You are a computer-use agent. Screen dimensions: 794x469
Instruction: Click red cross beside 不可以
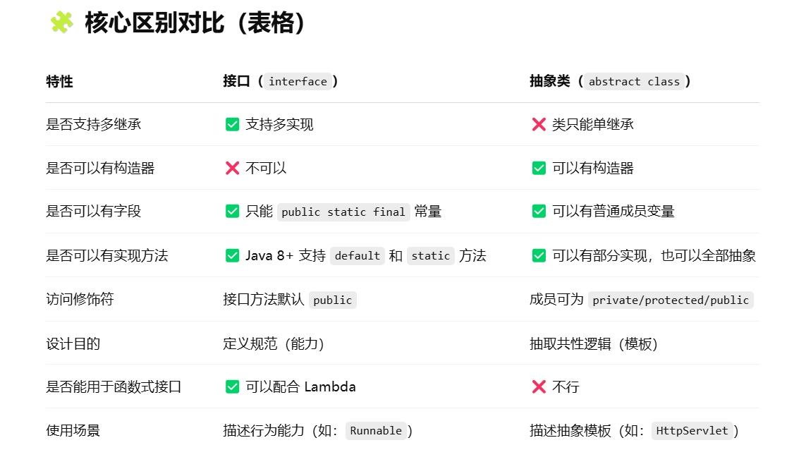point(233,168)
